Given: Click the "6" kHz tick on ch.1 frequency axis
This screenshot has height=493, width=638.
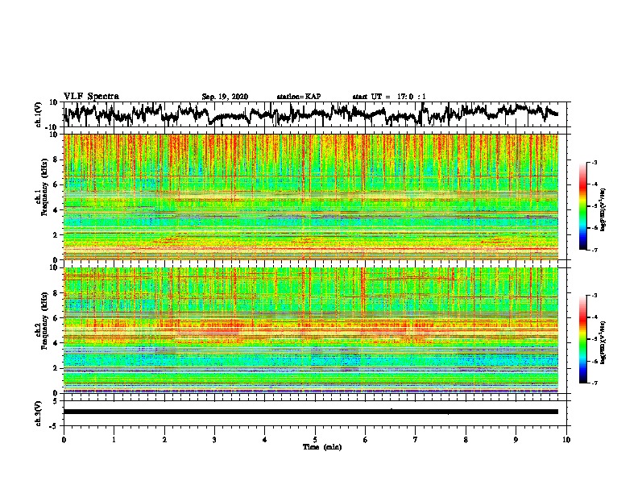Looking at the screenshot, I should point(56,184).
